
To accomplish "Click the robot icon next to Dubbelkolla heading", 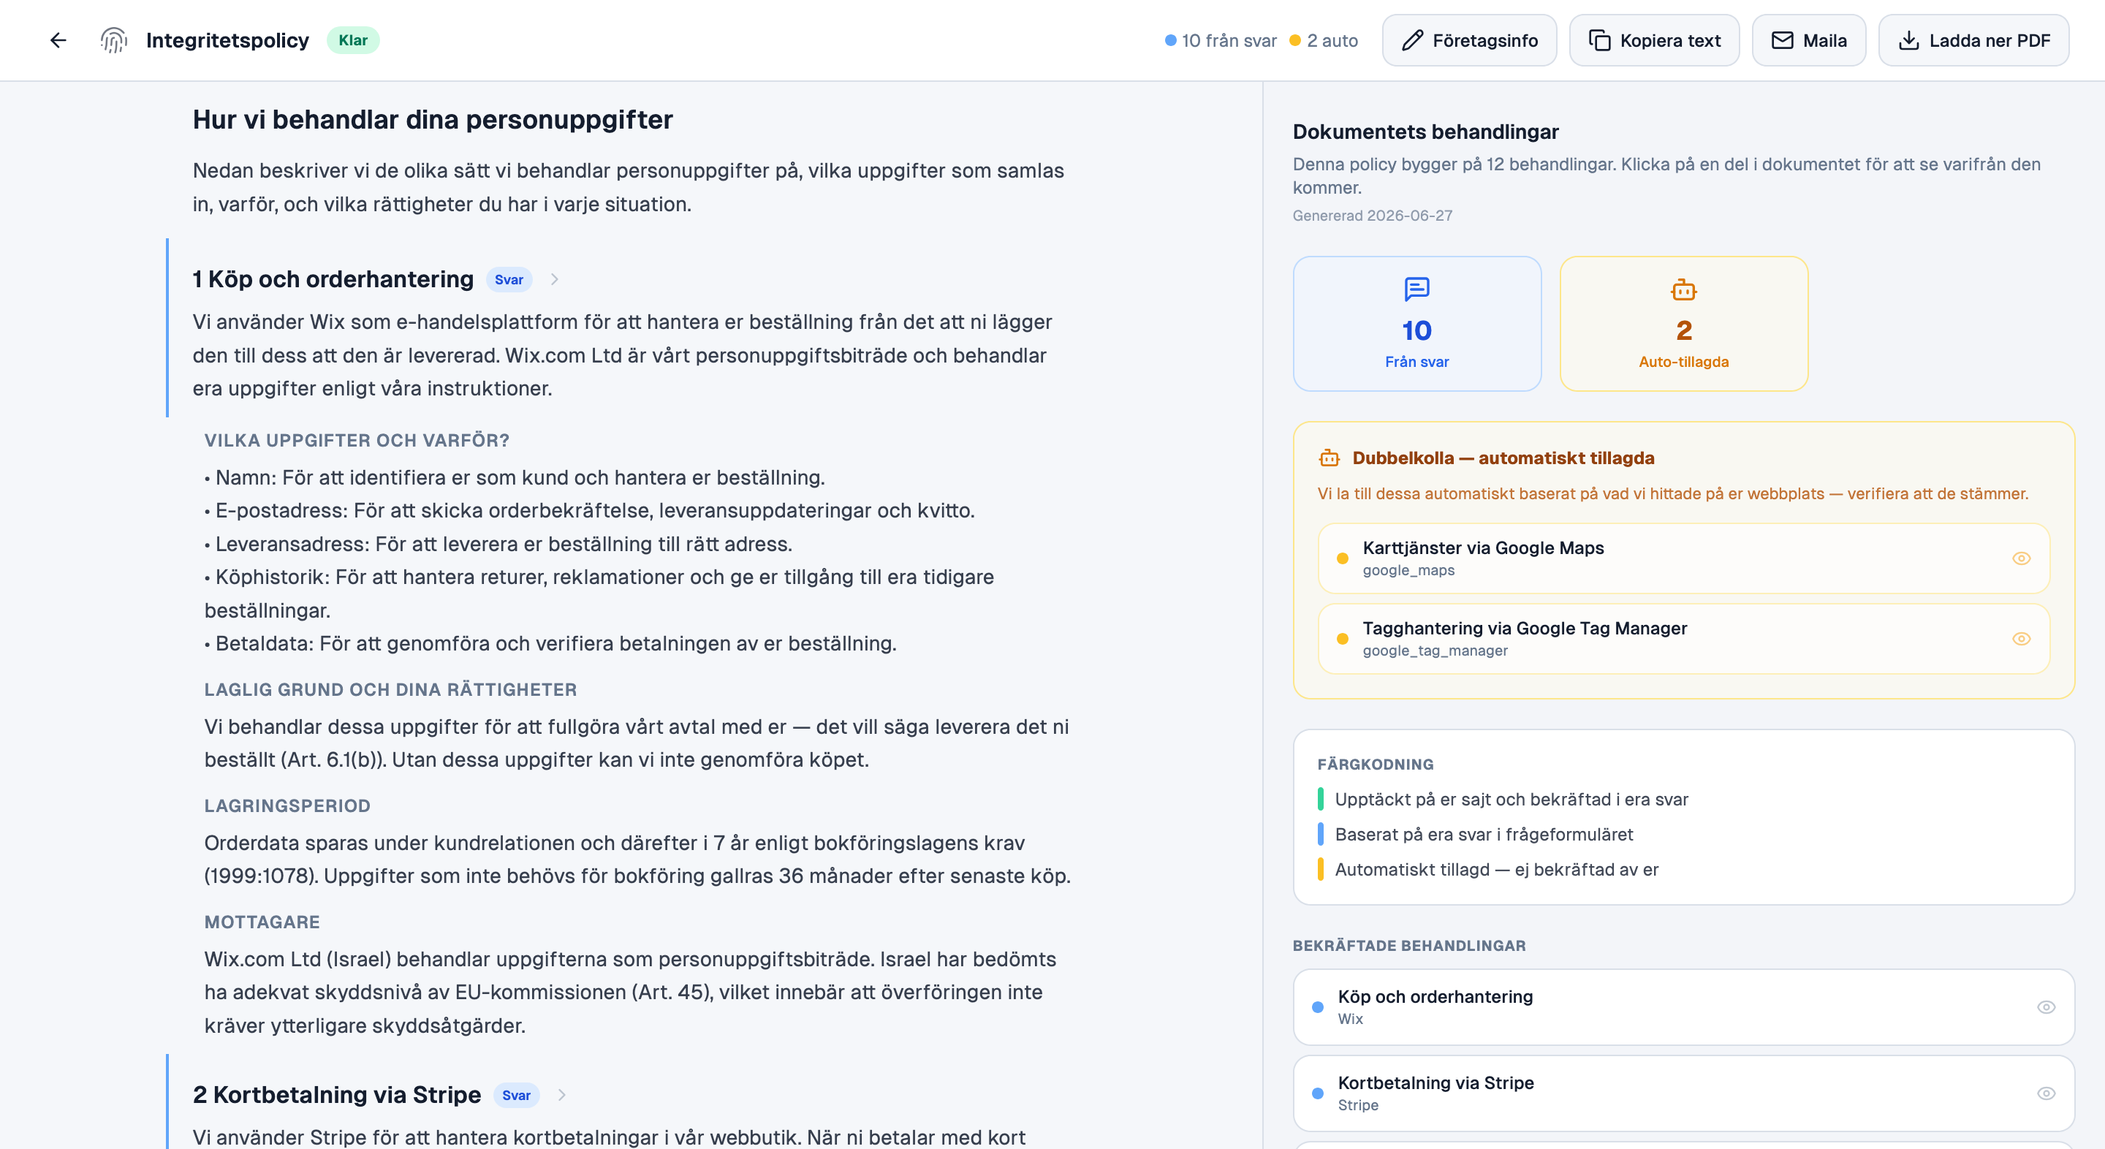I will [x=1330, y=458].
